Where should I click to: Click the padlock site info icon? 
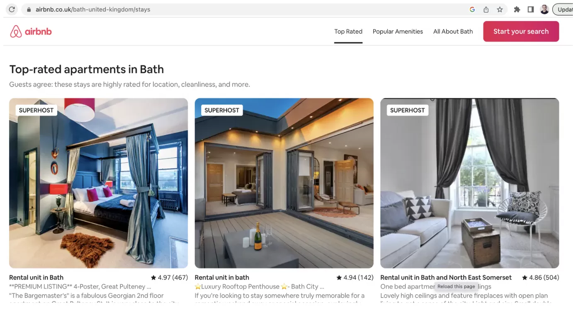click(x=29, y=9)
